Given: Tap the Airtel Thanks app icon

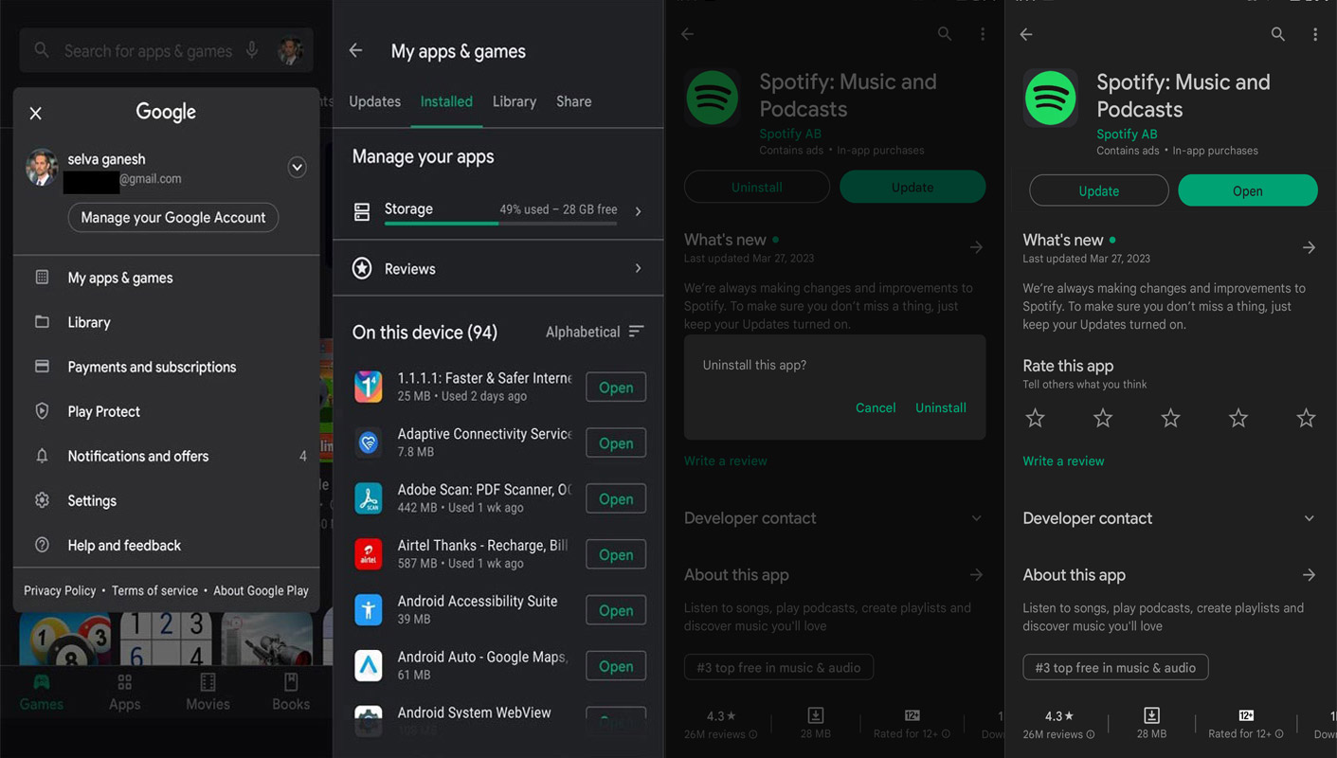Looking at the screenshot, I should pos(368,554).
